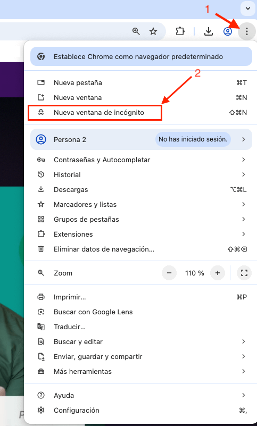
Task: Choose Buscar con Google Lens
Action: point(141,312)
